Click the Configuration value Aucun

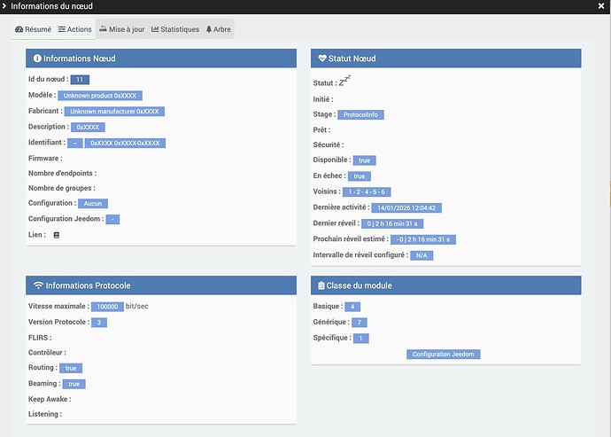[x=93, y=204]
